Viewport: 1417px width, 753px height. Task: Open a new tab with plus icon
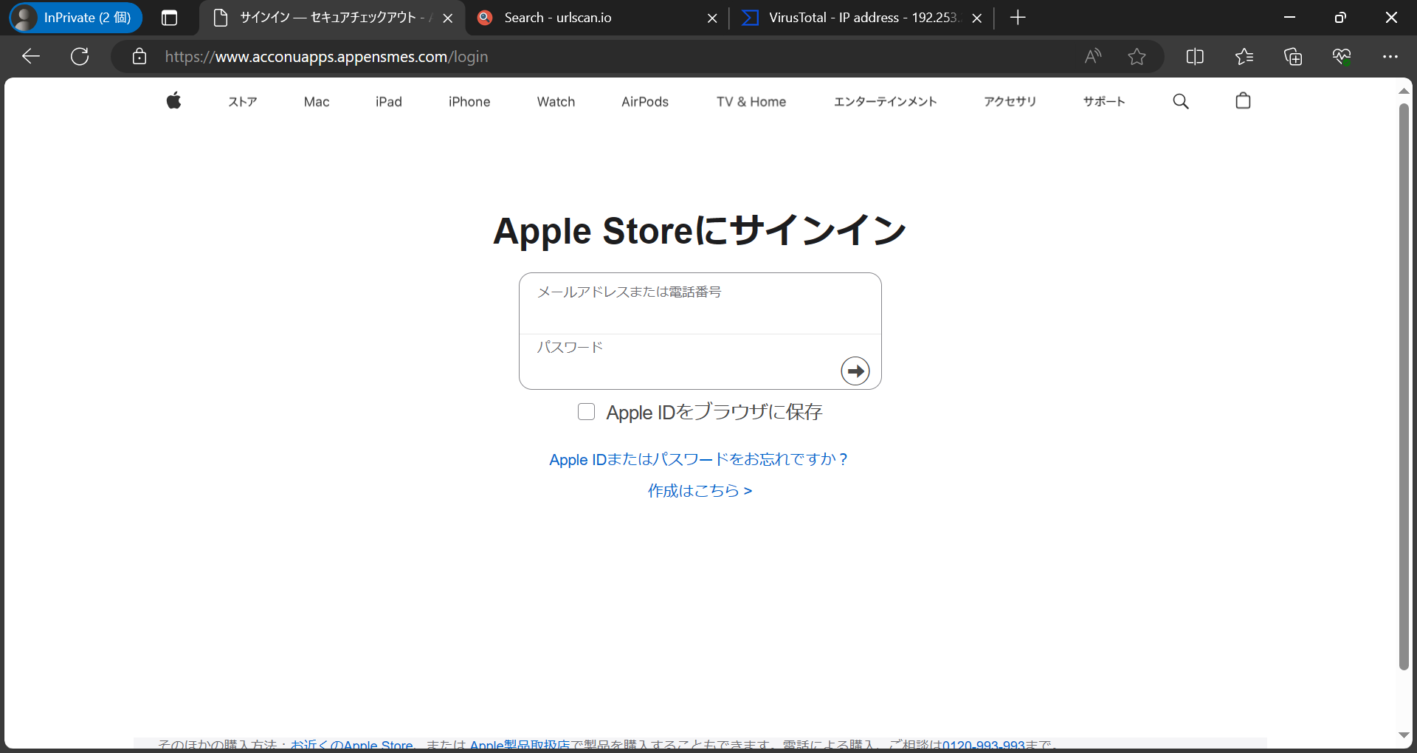click(1018, 18)
